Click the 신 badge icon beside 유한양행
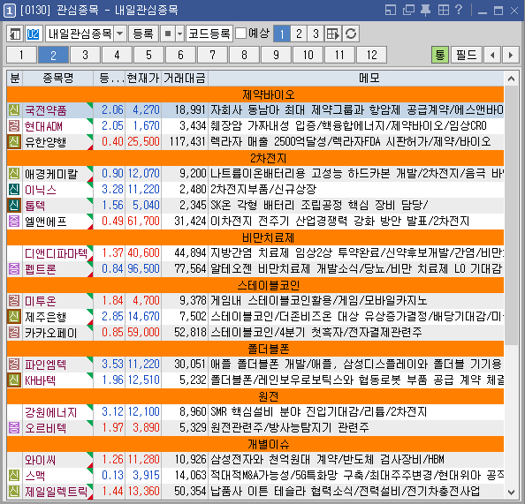The height and width of the screenshot is (504, 525). point(14,141)
